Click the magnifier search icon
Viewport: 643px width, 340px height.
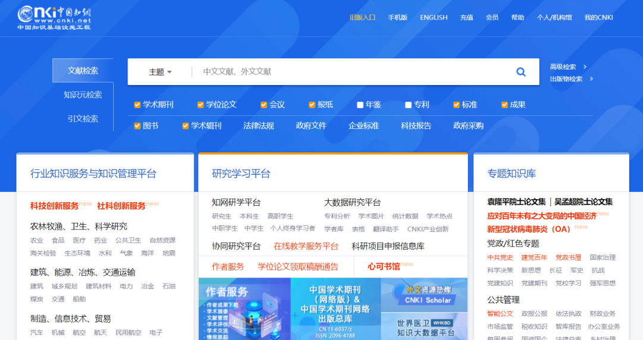click(x=521, y=72)
